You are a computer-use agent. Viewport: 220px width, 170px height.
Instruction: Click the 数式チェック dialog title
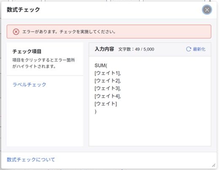[23, 10]
